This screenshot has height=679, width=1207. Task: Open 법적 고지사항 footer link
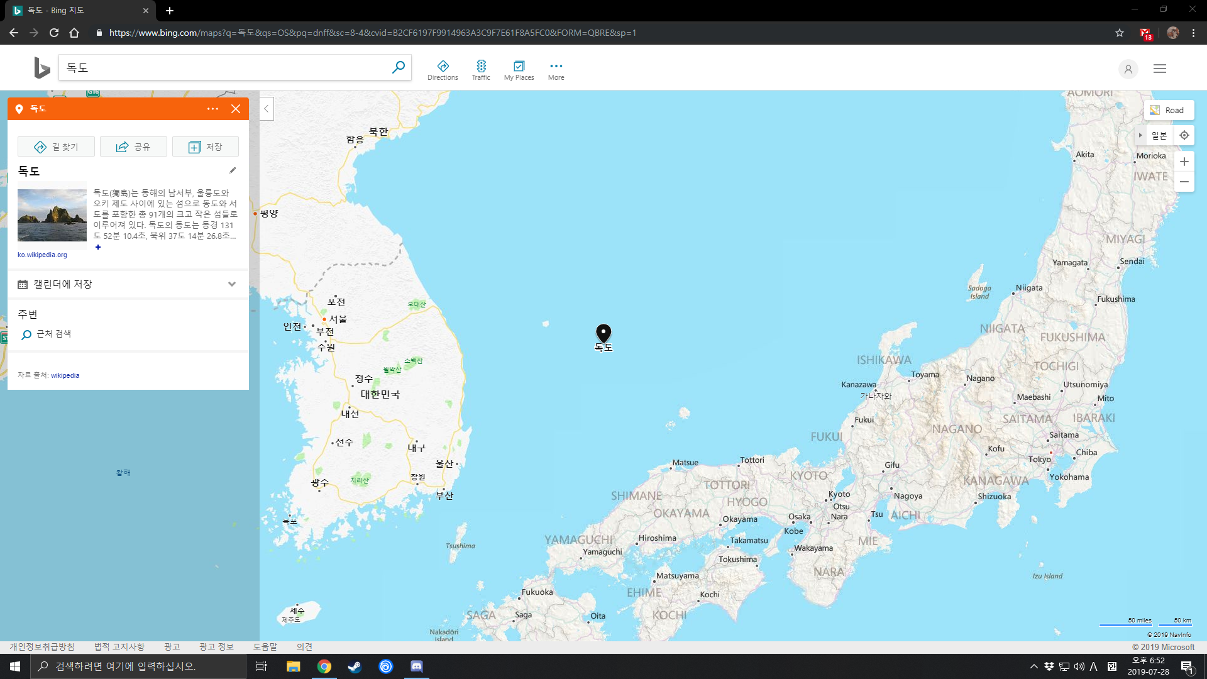(x=119, y=647)
